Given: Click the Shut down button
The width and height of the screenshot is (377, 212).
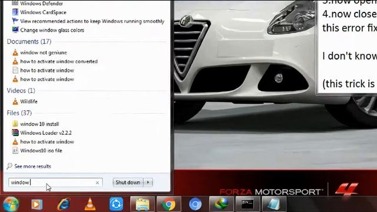Looking at the screenshot, I should click(128, 183).
